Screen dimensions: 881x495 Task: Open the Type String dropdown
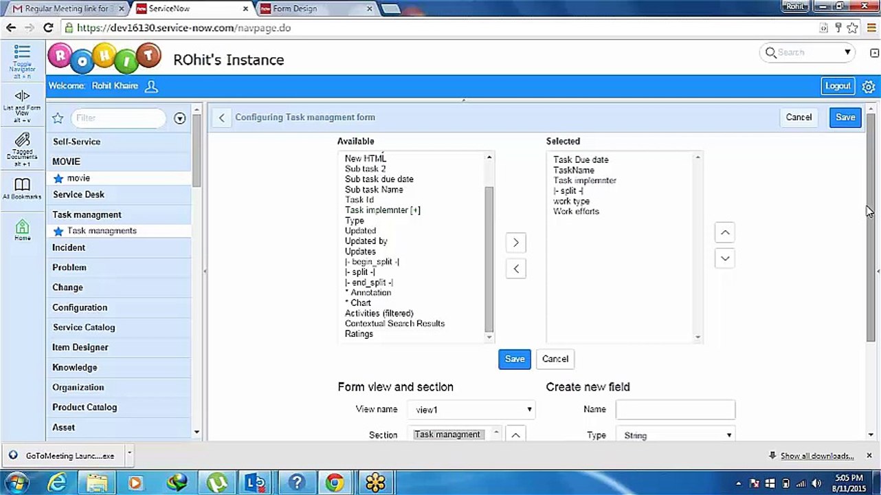(x=676, y=435)
